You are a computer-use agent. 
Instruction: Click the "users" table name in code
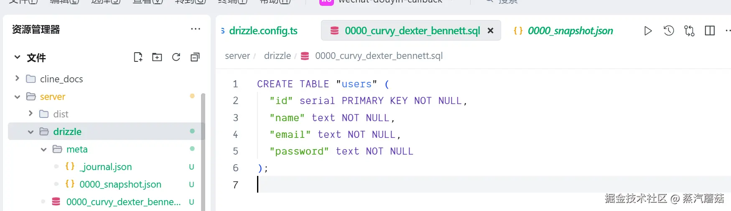click(x=357, y=84)
